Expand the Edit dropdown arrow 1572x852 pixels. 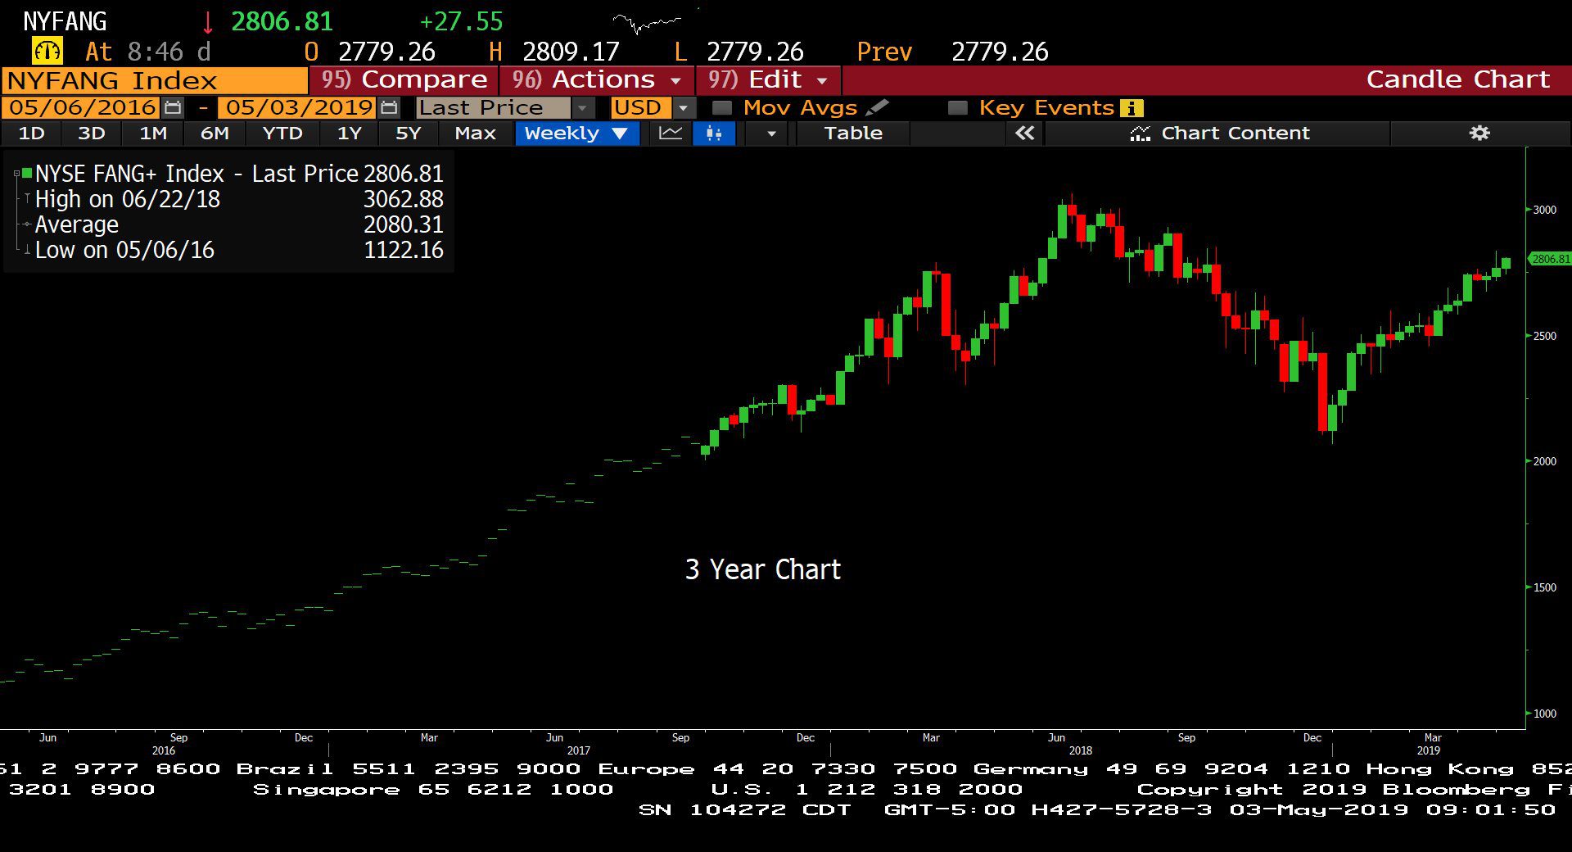tap(822, 80)
